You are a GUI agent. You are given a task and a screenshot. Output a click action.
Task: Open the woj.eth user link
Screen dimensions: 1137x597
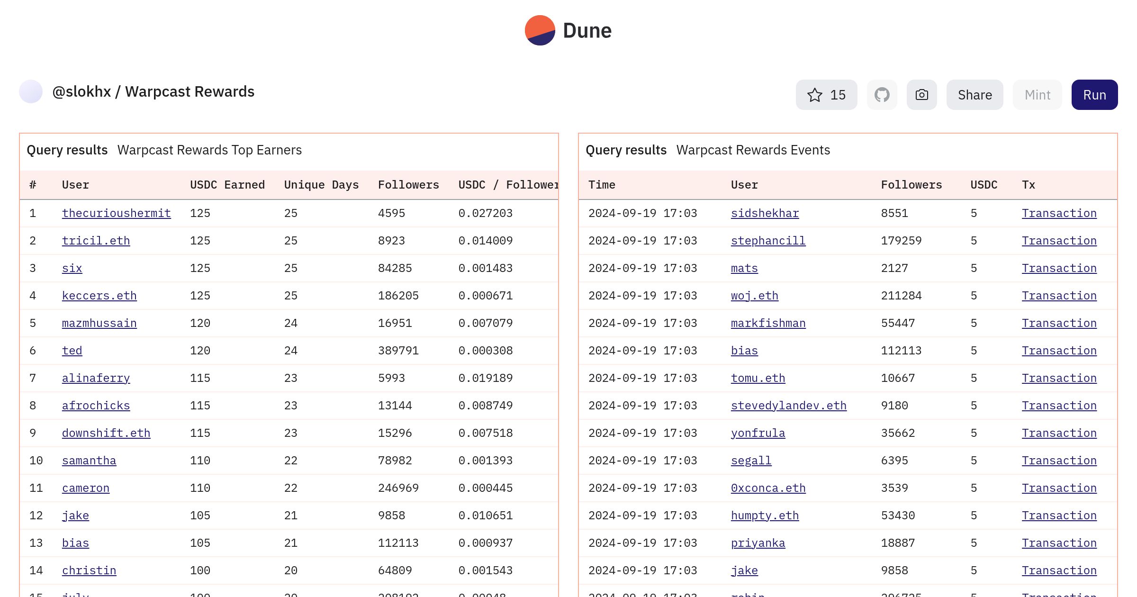pos(754,296)
